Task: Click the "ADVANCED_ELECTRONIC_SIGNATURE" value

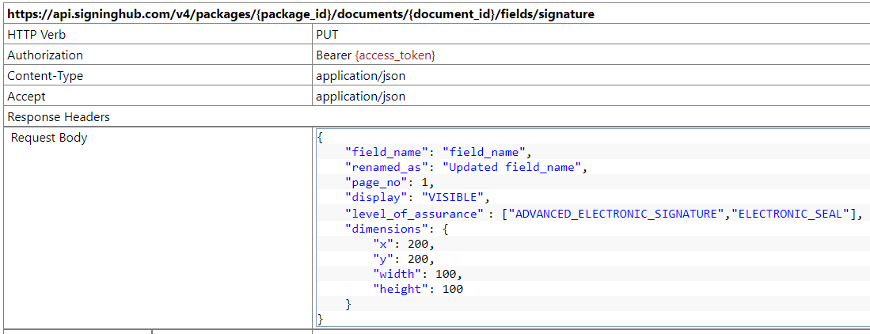Action: tap(619, 213)
